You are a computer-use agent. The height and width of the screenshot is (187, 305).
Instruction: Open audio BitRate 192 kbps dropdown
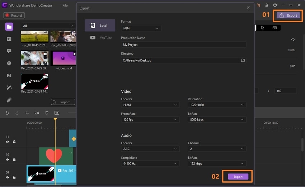tap(217, 163)
